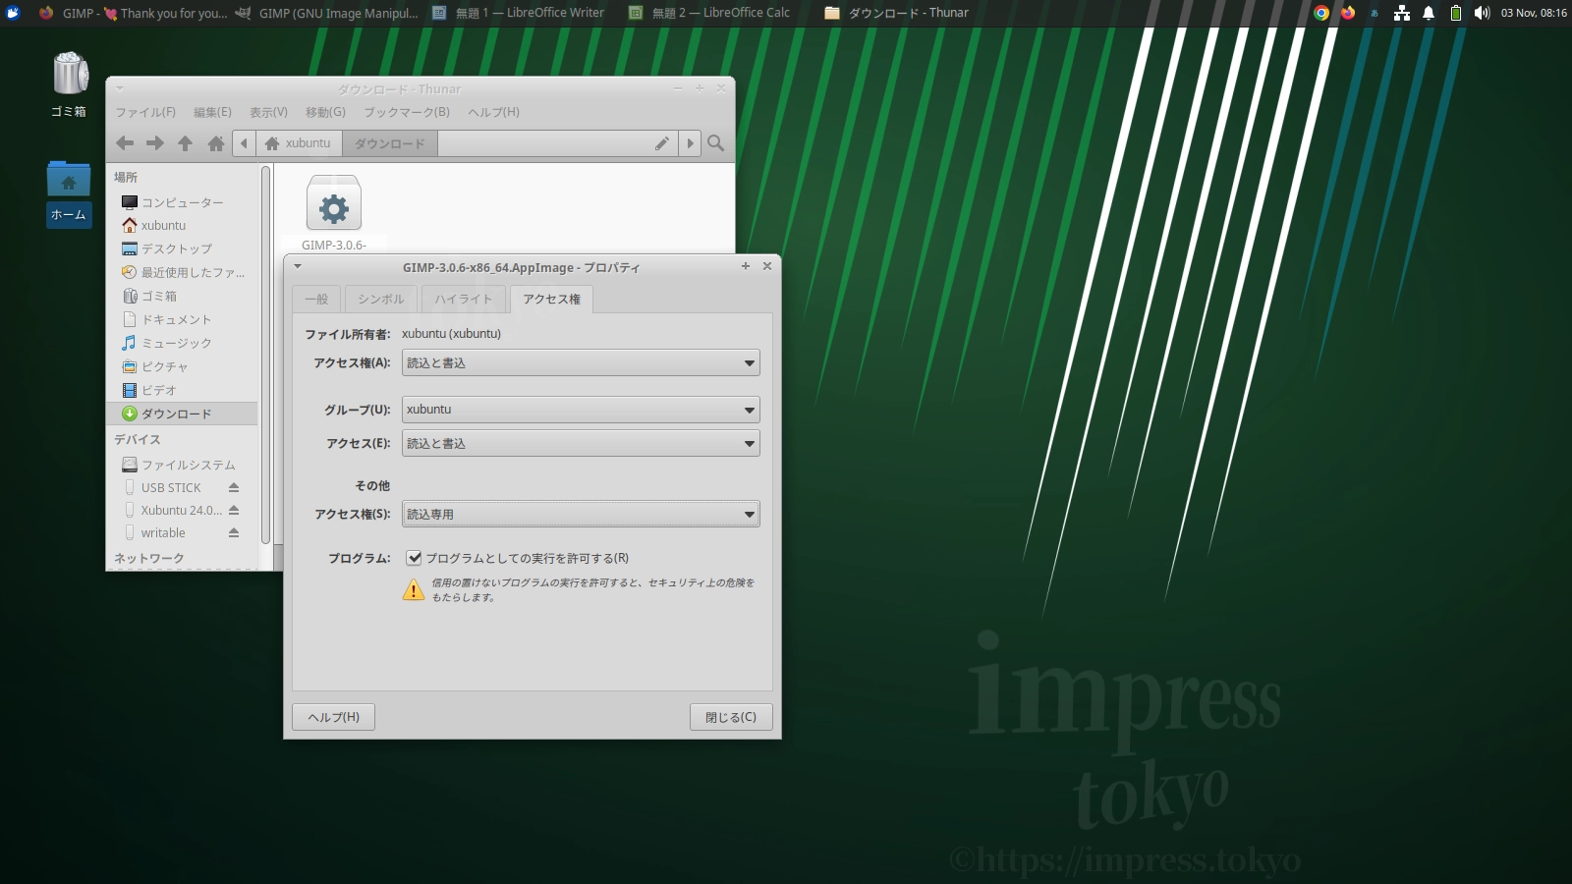Eject the writable device
This screenshot has height=884, width=1572.
click(x=234, y=532)
